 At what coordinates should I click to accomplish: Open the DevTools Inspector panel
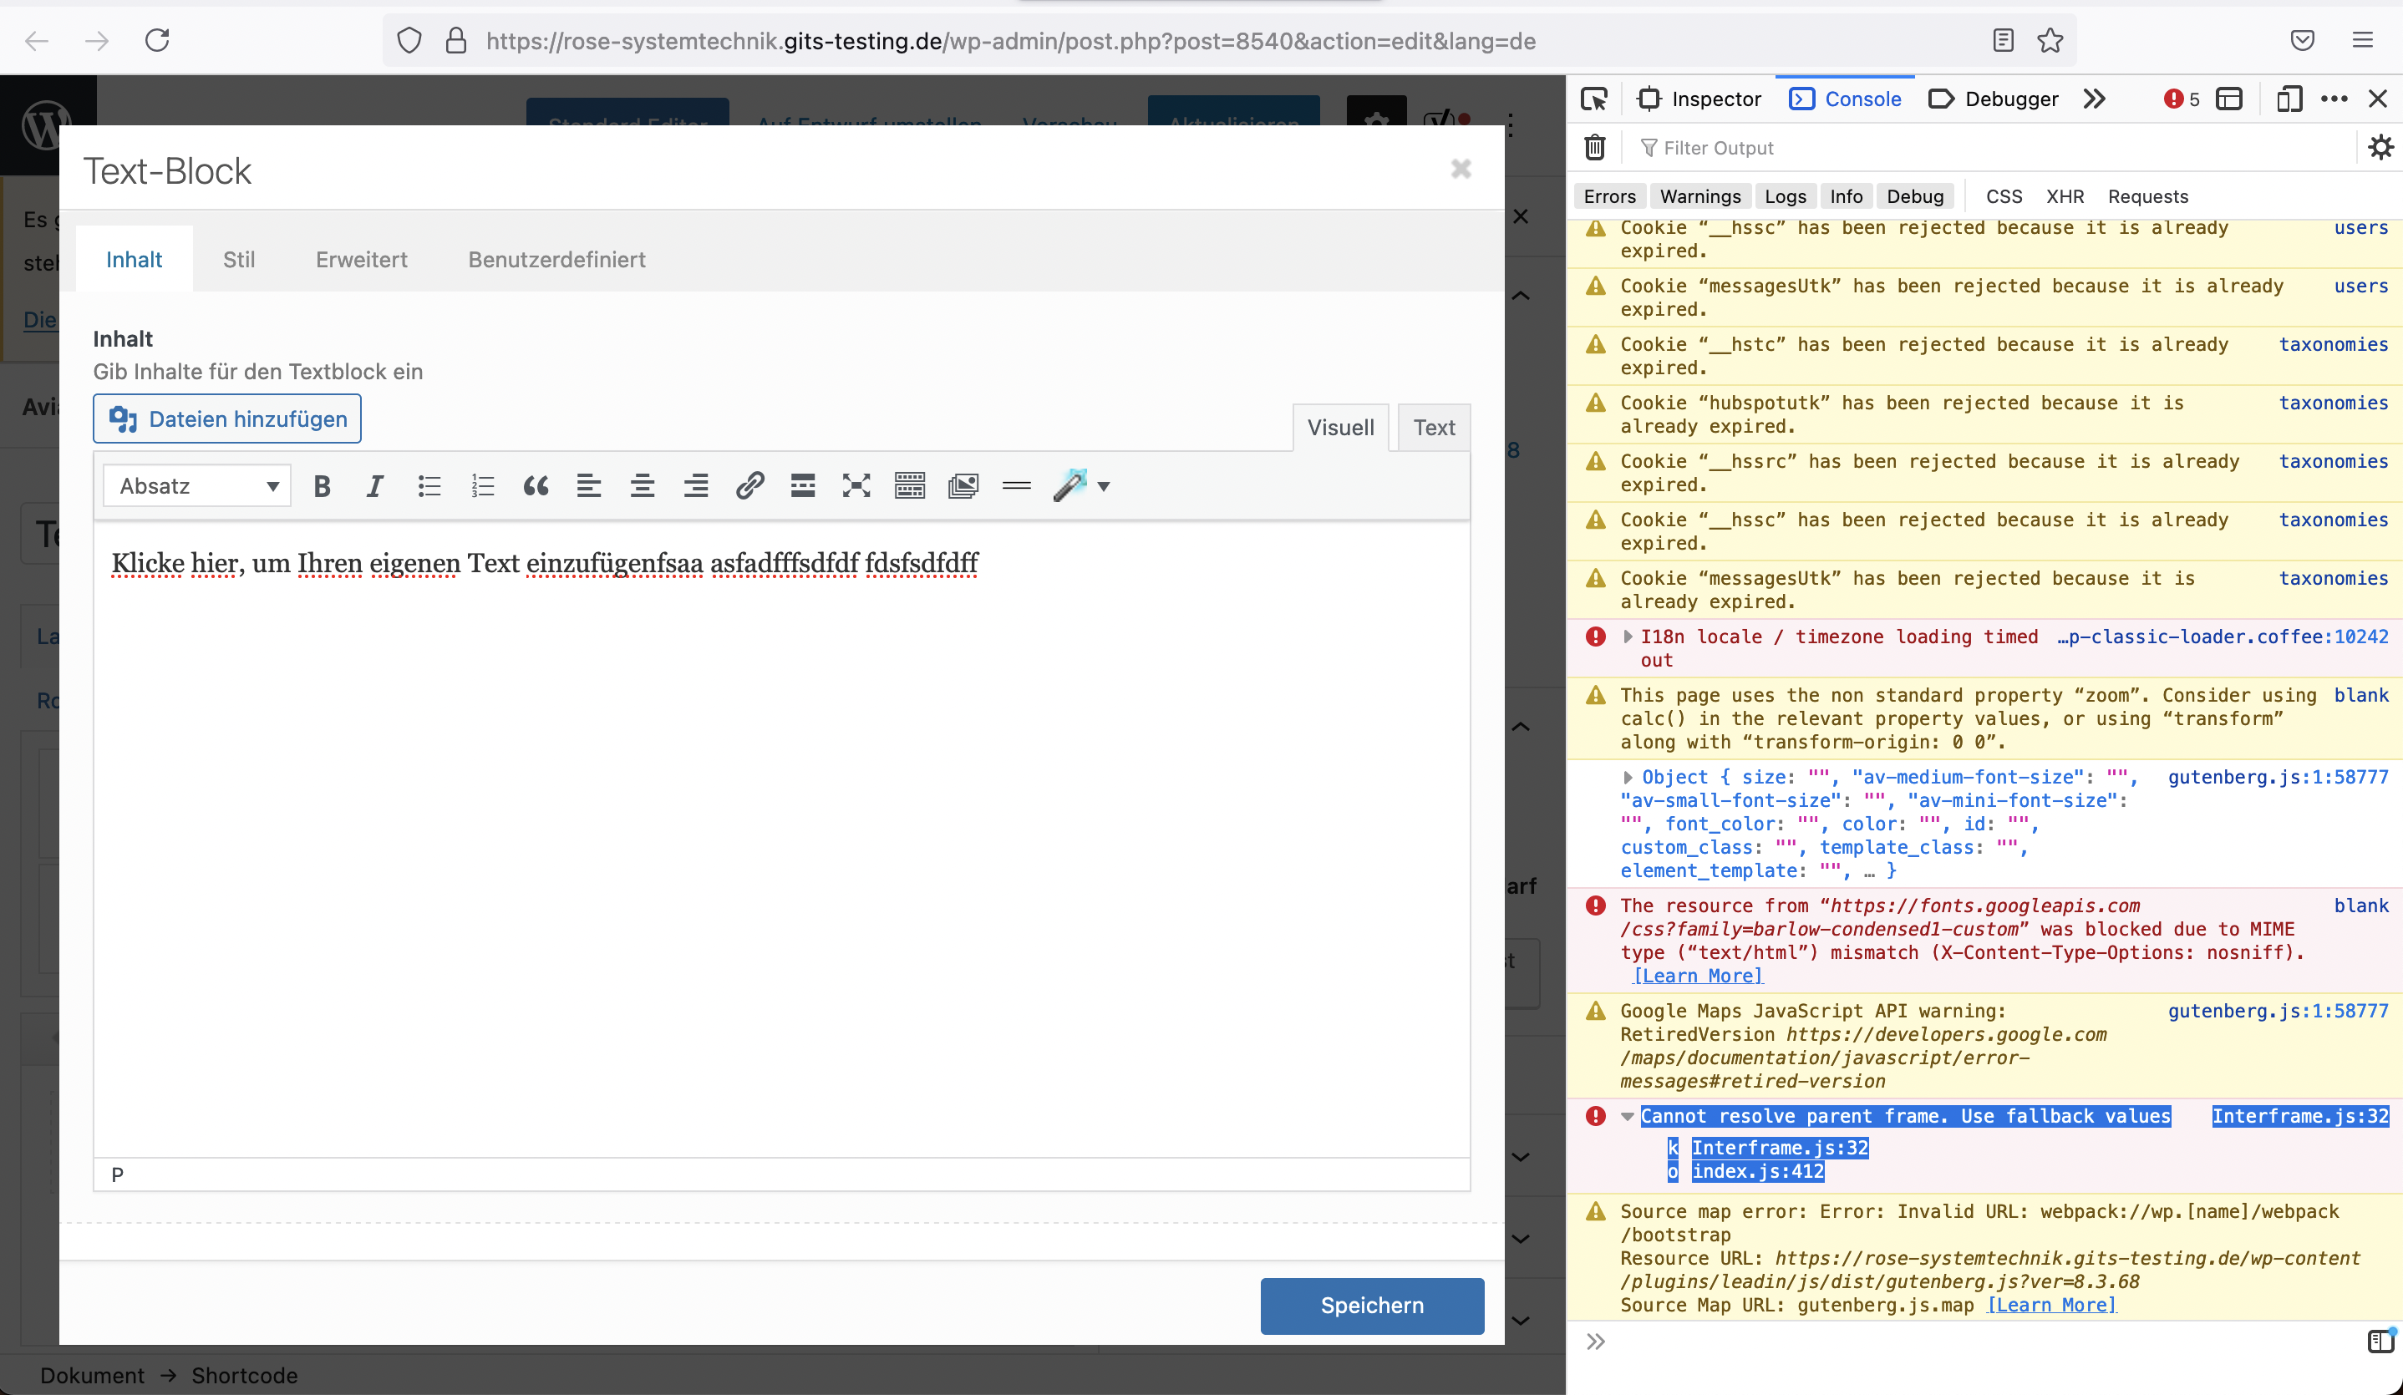click(x=1699, y=99)
